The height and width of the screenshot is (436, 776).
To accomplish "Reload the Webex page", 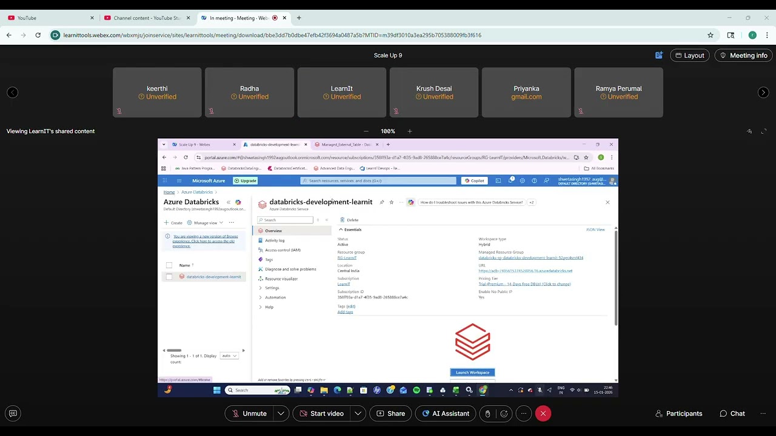I will [38, 35].
